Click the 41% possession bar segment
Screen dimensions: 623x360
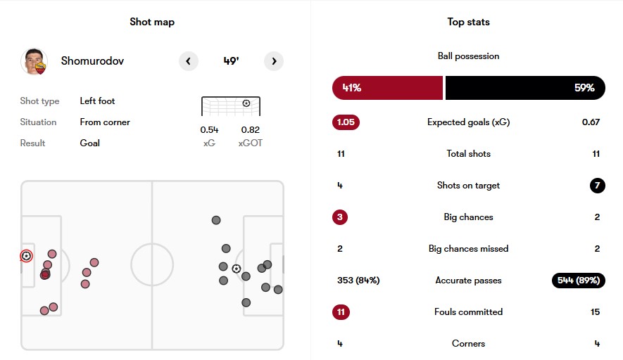point(387,88)
